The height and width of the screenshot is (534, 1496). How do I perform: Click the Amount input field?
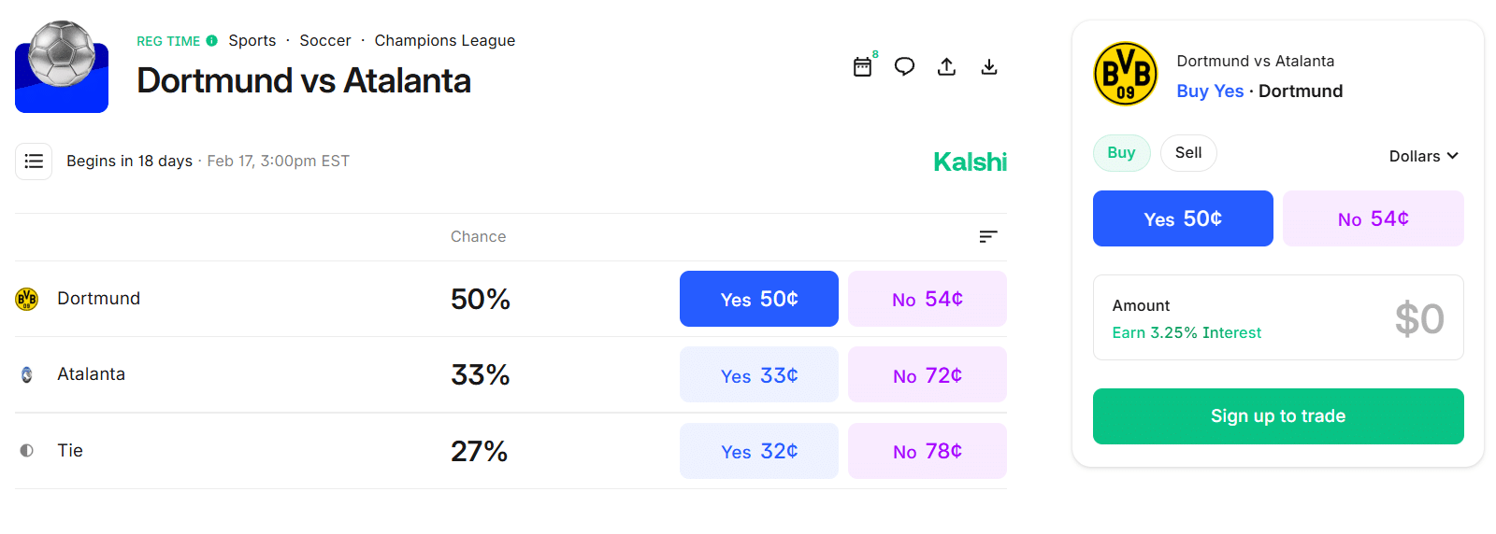1278,317
